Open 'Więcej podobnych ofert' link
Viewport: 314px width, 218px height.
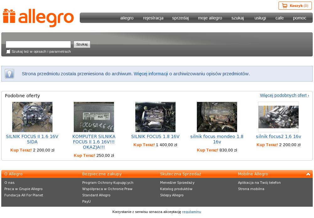click(x=284, y=95)
